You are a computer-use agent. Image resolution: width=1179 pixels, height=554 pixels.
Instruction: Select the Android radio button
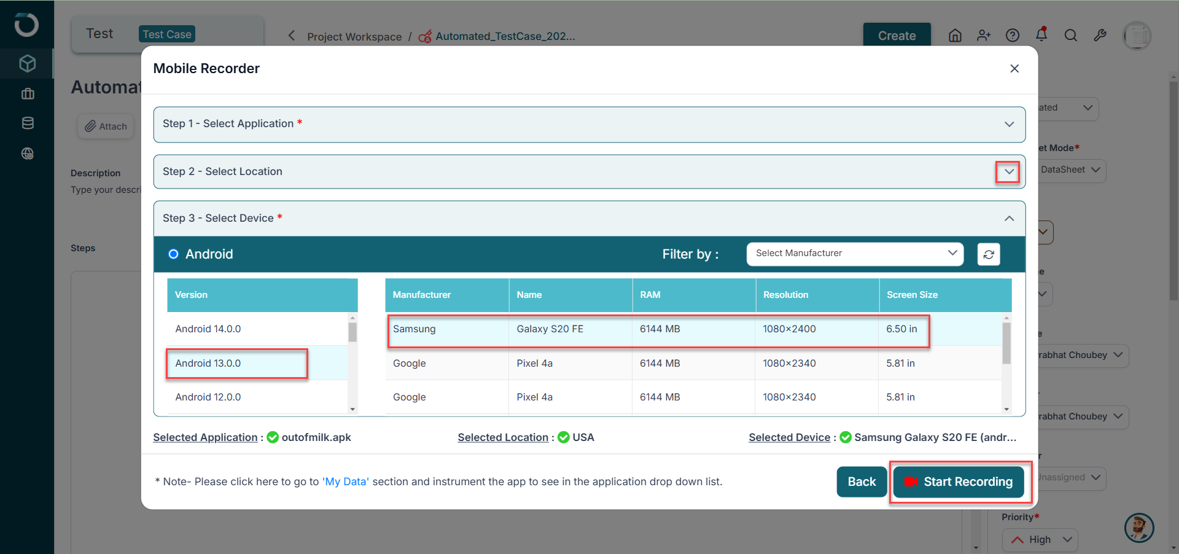(x=174, y=254)
